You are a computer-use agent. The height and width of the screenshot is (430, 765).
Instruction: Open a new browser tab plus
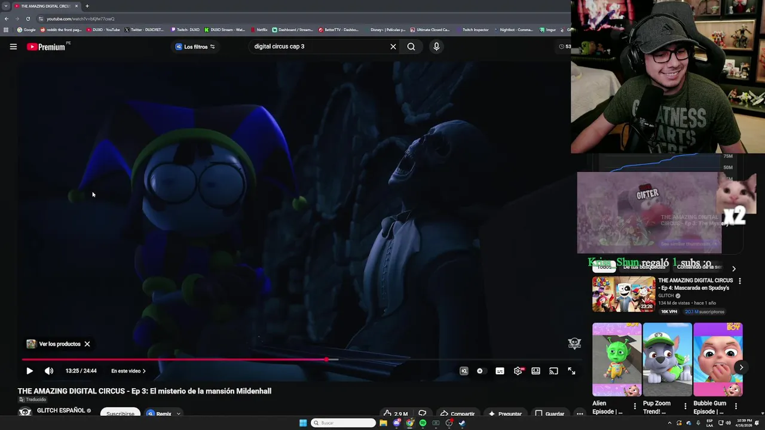pos(87,6)
